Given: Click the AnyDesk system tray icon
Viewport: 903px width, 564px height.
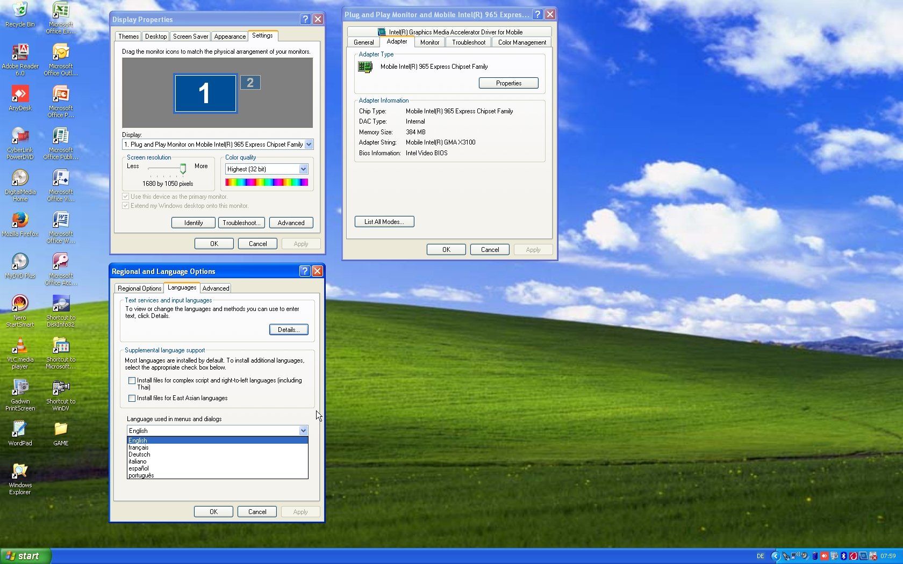Looking at the screenshot, I should click(x=824, y=556).
